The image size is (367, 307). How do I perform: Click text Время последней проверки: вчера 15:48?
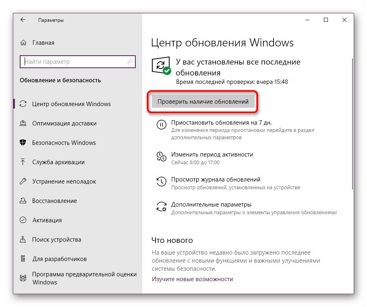point(232,82)
